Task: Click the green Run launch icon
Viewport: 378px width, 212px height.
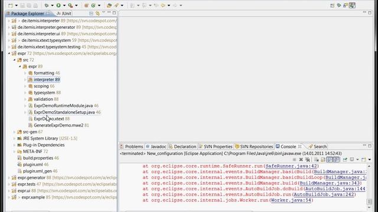Action: (x=58, y=5)
